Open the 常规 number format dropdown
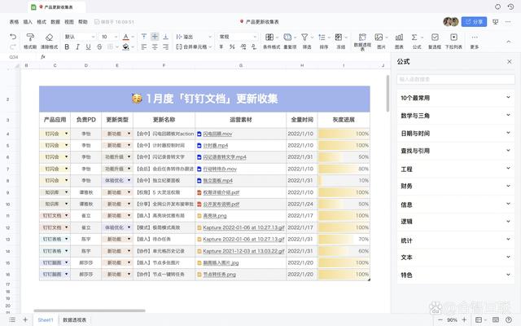521x326 pixels. click(x=238, y=37)
